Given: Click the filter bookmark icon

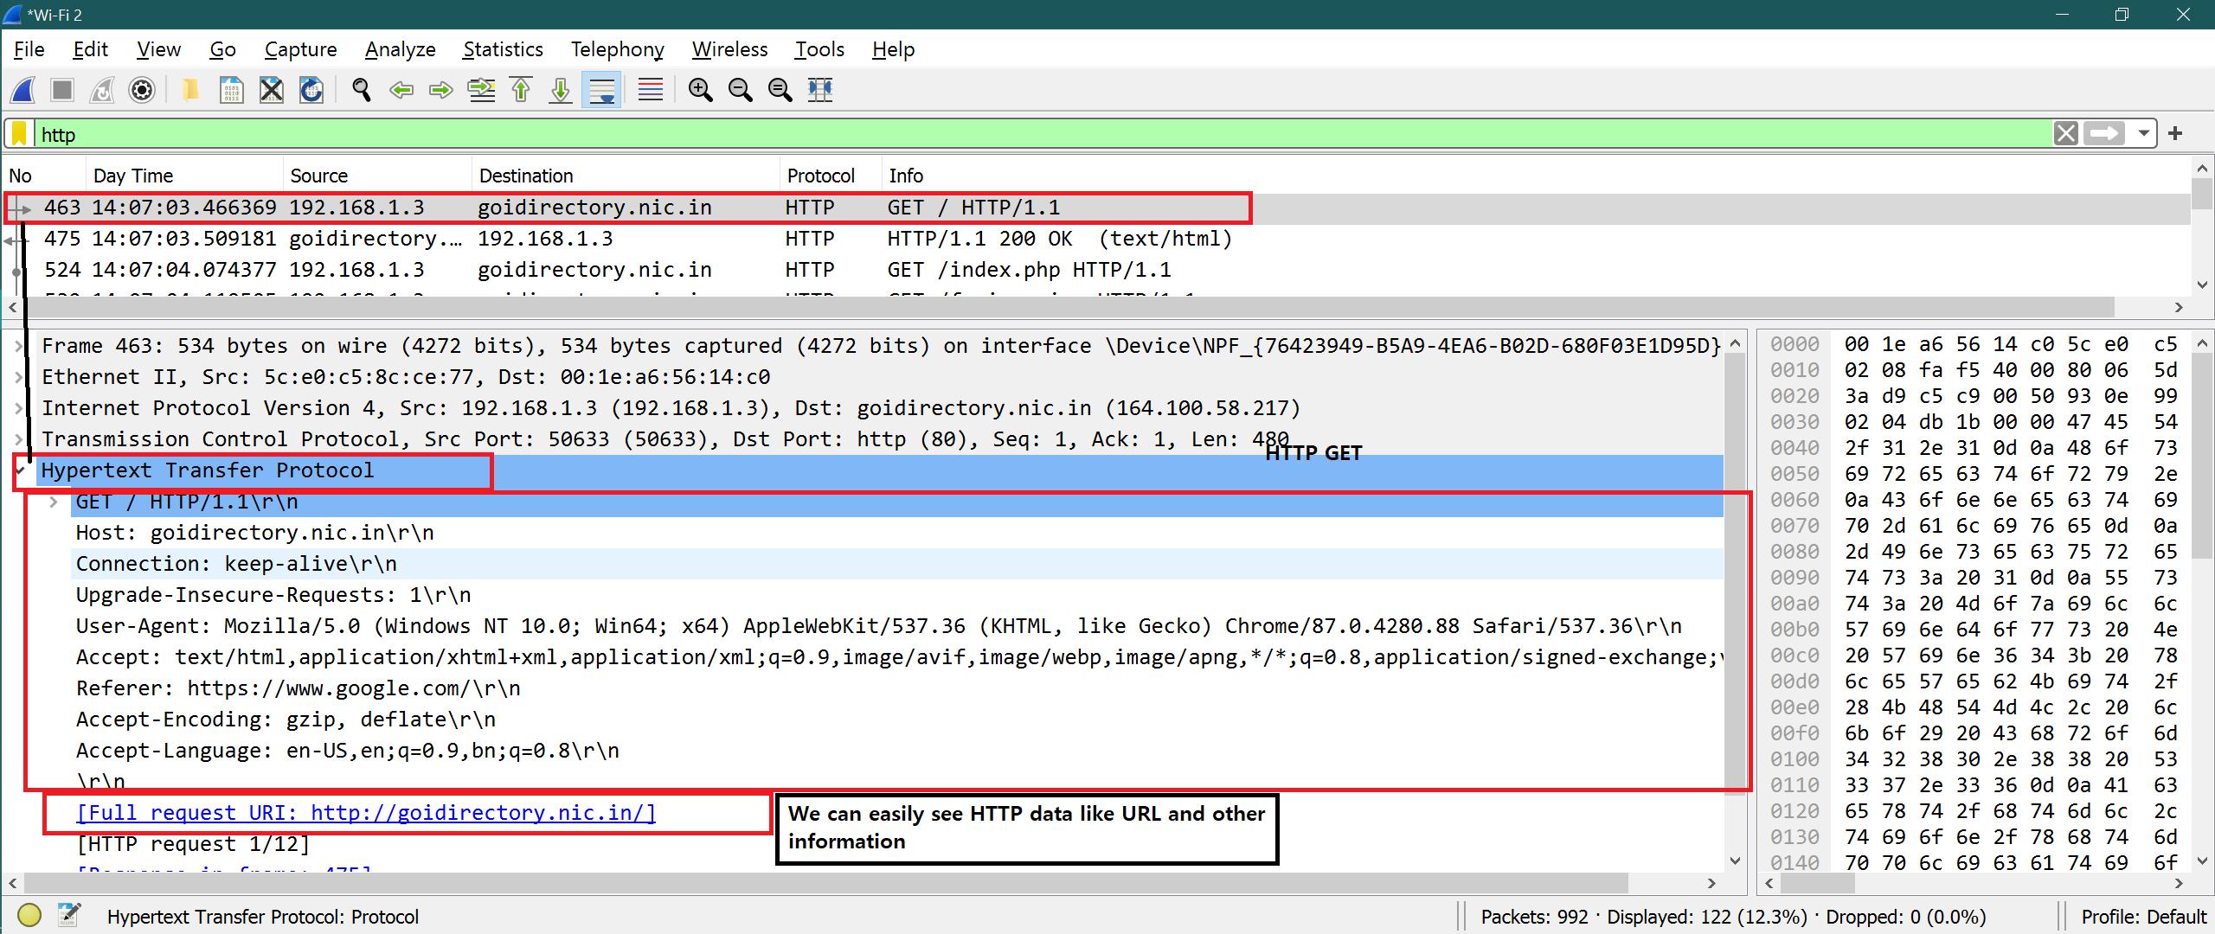Looking at the screenshot, I should click(20, 134).
